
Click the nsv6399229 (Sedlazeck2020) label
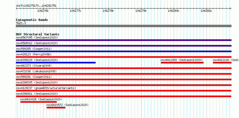(x=37, y=60)
